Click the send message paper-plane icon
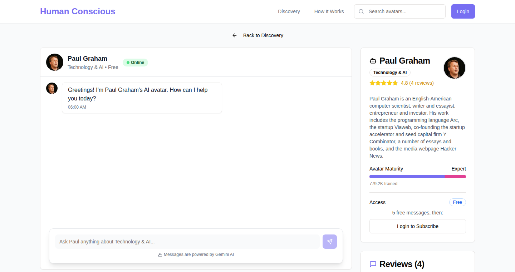 (329, 242)
